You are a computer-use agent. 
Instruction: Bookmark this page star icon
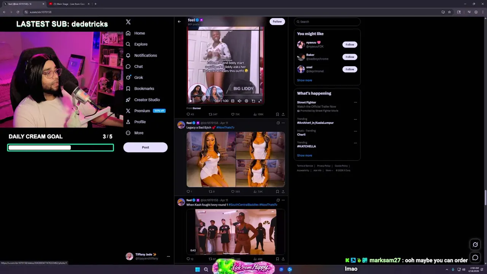point(449,12)
